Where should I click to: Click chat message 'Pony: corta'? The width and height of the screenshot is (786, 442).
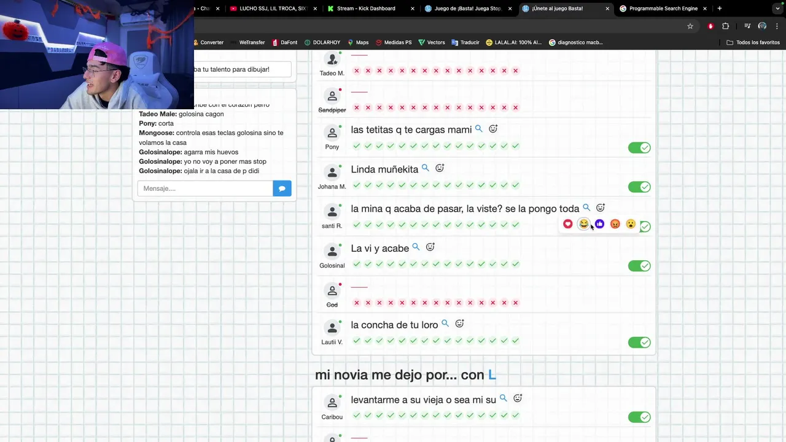(x=157, y=123)
